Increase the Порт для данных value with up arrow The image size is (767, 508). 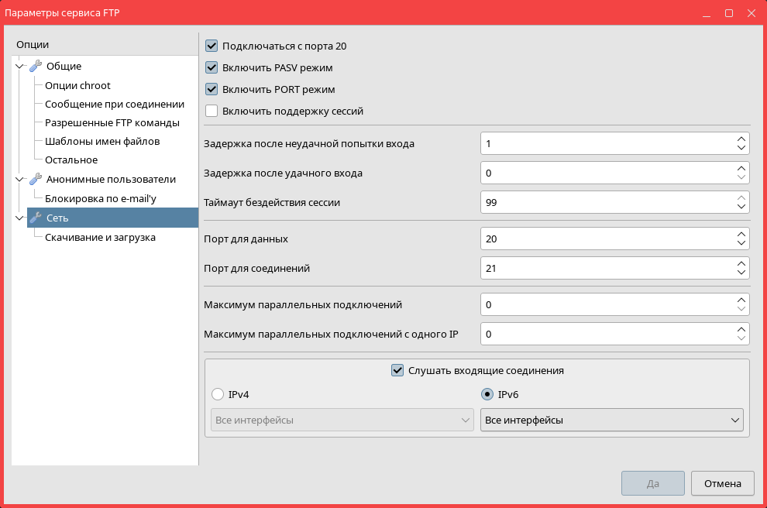click(x=741, y=235)
